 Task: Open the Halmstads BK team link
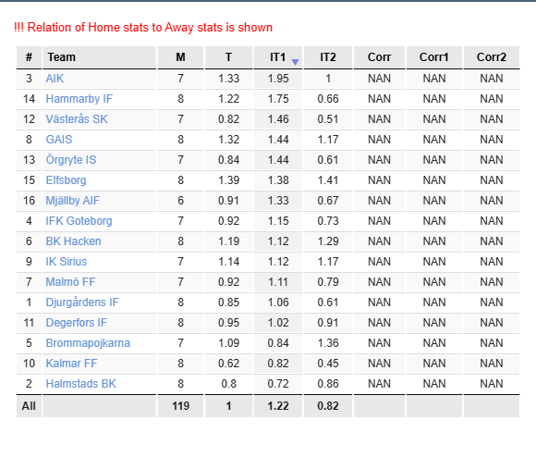(x=81, y=384)
